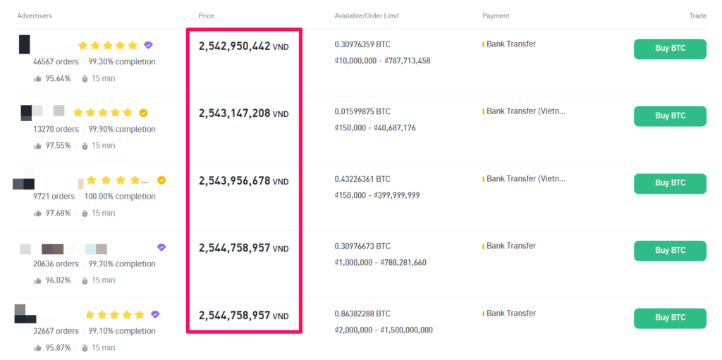Open first advertiser's avatar with 46567 orders
Viewport: 722px width, 360px height.
click(25, 44)
